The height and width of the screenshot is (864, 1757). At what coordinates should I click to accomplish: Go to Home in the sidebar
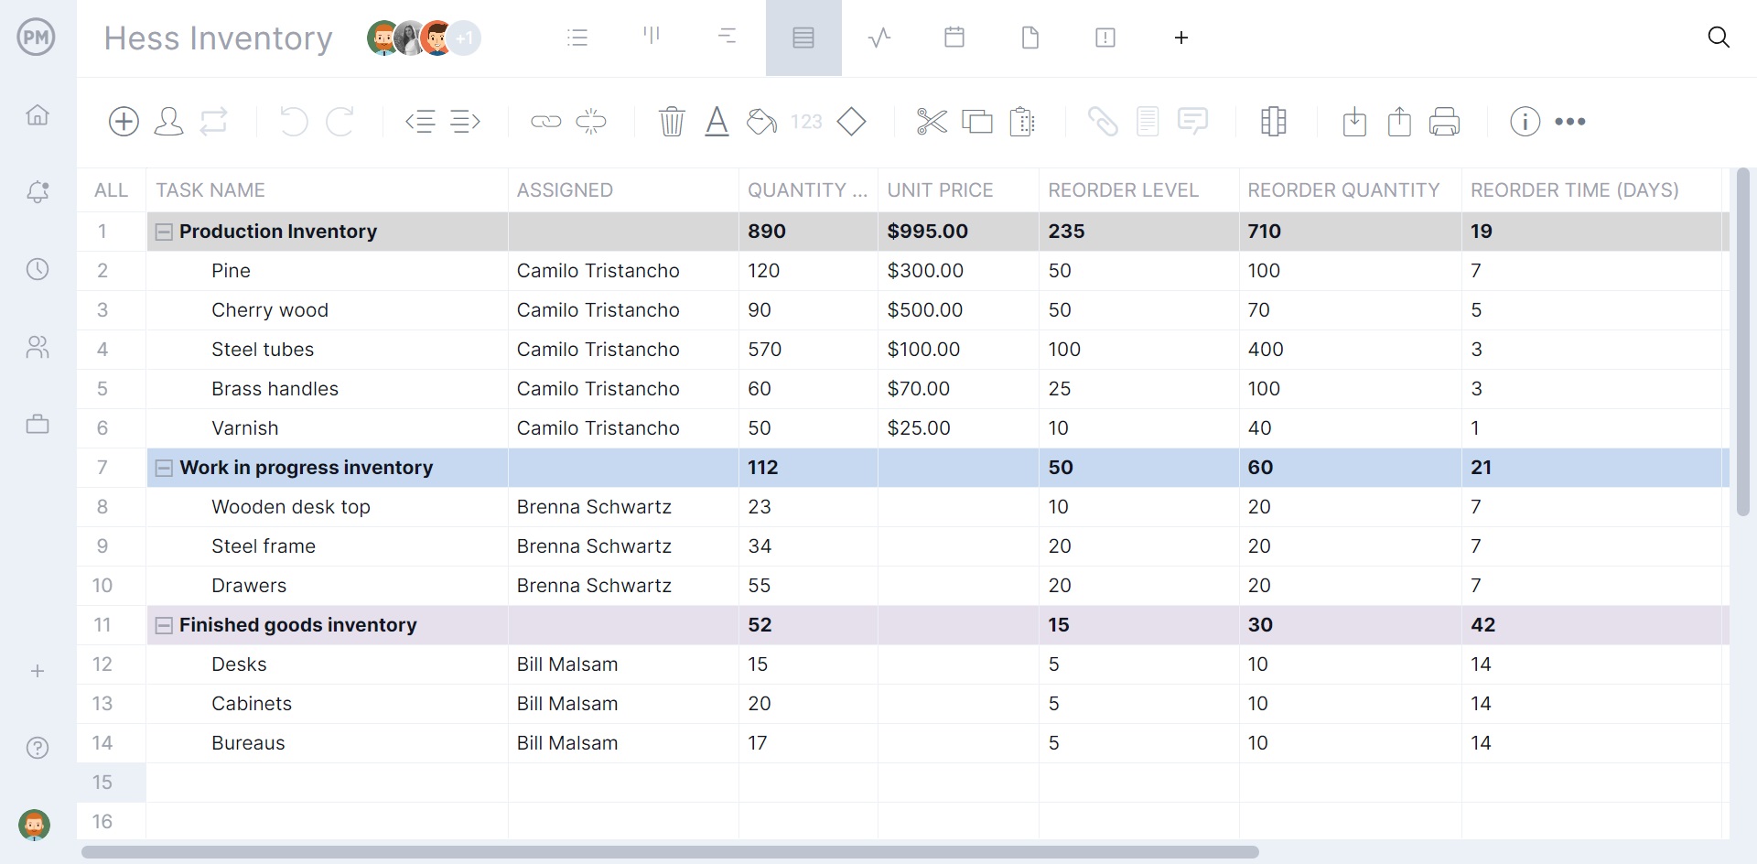click(x=38, y=115)
